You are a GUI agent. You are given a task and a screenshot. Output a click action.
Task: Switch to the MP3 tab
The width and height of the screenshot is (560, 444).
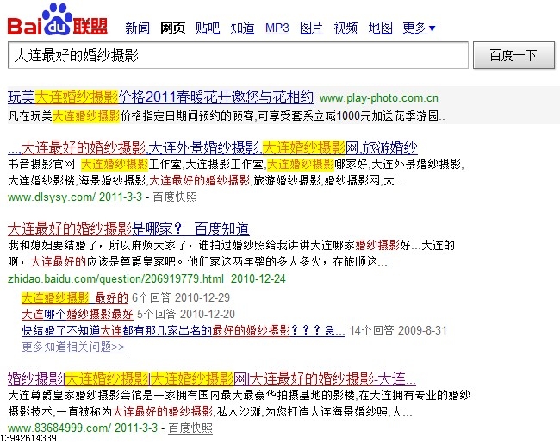pos(277,28)
